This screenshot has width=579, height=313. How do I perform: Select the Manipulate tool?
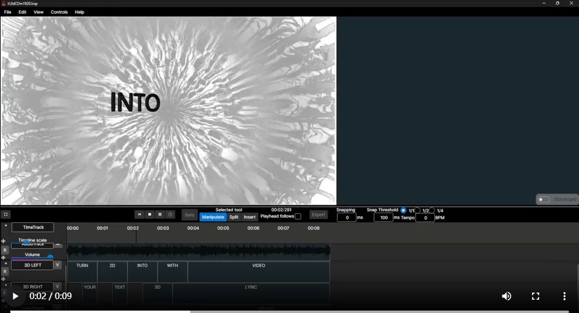click(213, 217)
